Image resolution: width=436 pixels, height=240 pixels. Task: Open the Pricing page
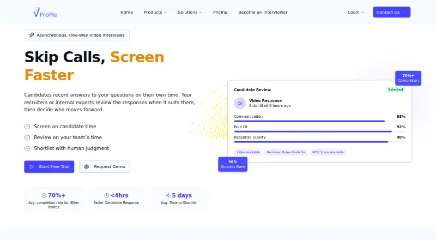tap(220, 12)
